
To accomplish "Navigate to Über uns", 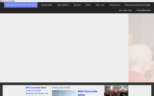I will pyautogui.click(x=100, y=5).
